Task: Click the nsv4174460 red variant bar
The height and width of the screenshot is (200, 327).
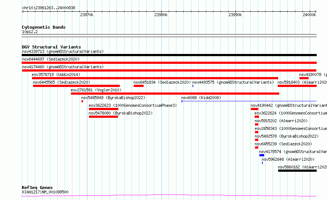Action: click(169, 70)
